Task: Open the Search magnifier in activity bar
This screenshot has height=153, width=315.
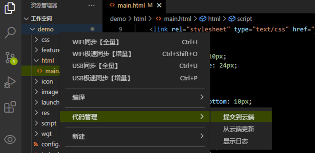Action: tap(10, 33)
